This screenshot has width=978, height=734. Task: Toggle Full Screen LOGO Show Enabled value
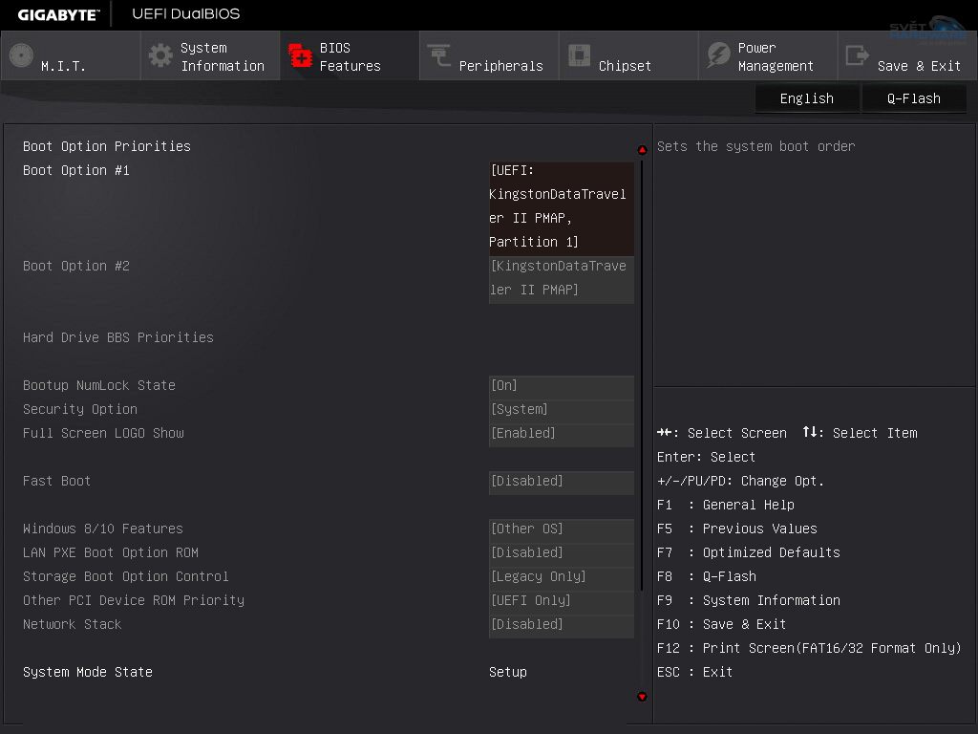(x=561, y=433)
